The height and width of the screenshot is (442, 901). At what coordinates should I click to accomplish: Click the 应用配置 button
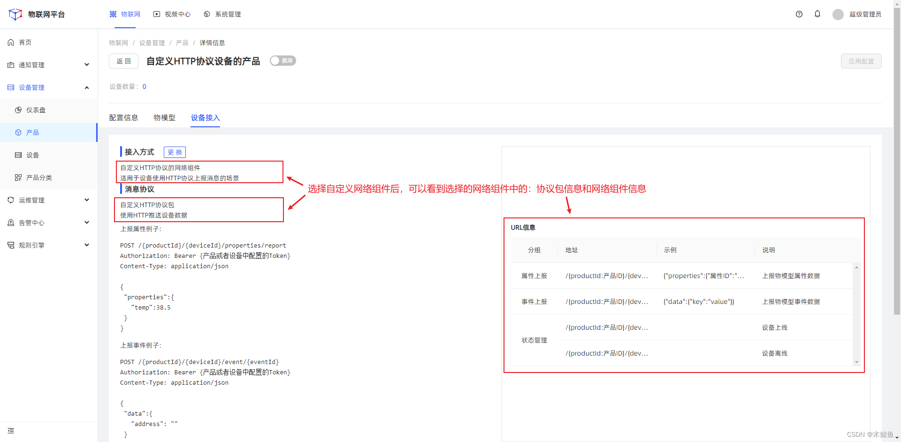[861, 61]
